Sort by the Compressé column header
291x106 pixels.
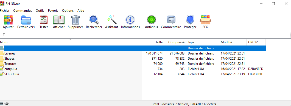pyautogui.click(x=175, y=42)
